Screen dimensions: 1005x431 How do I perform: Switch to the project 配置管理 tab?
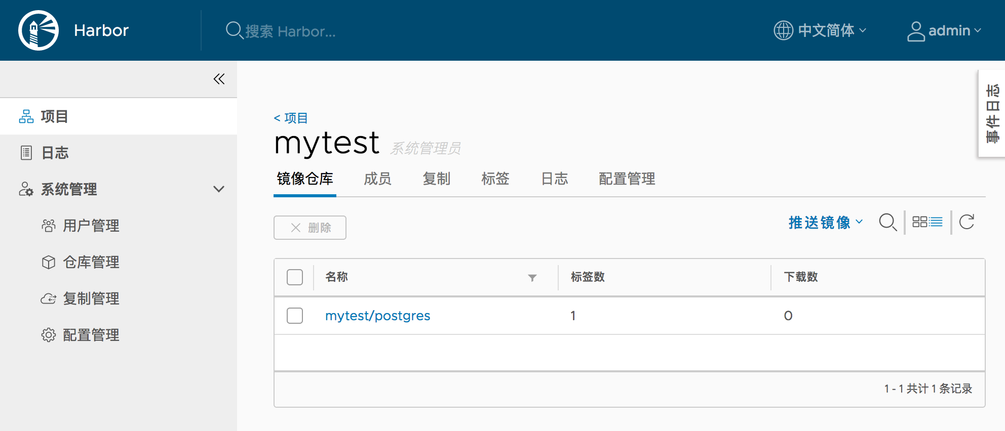point(627,179)
